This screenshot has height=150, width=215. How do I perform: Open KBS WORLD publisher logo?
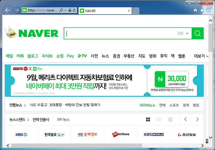[x=154, y=135]
